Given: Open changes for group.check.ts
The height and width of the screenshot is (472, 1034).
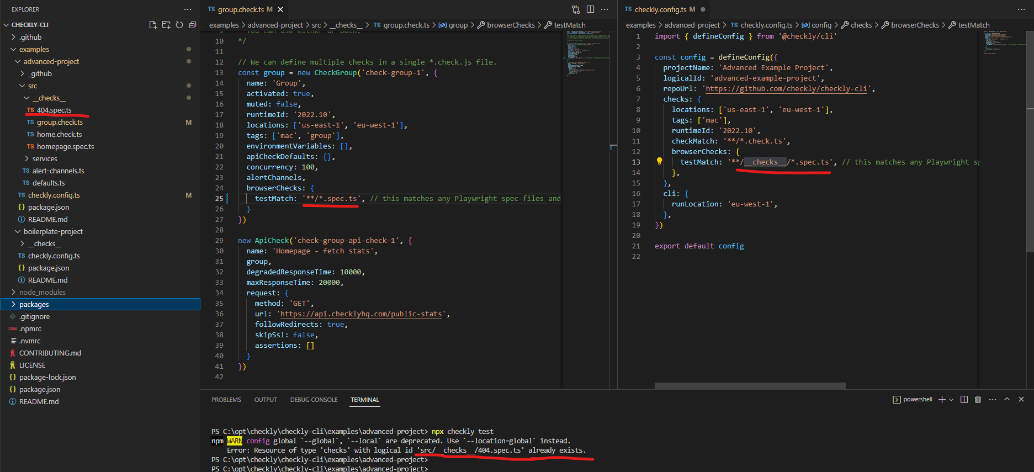Looking at the screenshot, I should pos(576,9).
